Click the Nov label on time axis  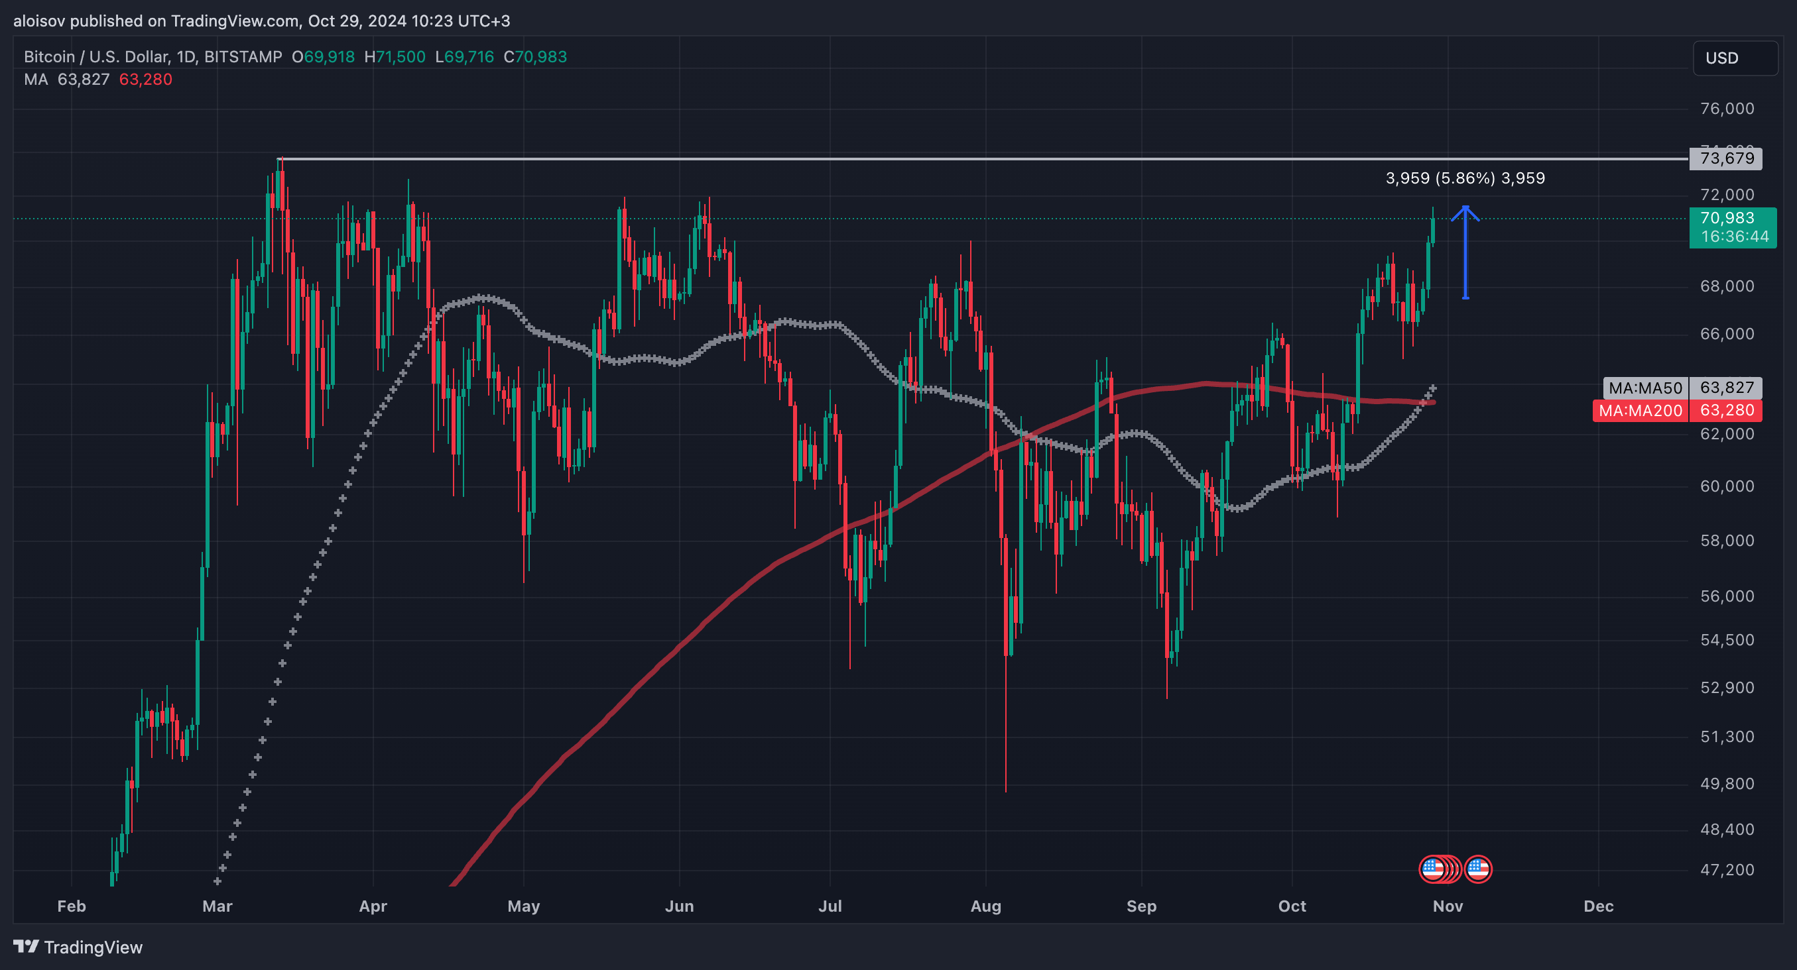1448,906
